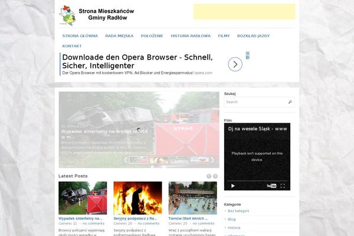Click the Opera Browser ad headline
The image size is (354, 236).
(137, 61)
